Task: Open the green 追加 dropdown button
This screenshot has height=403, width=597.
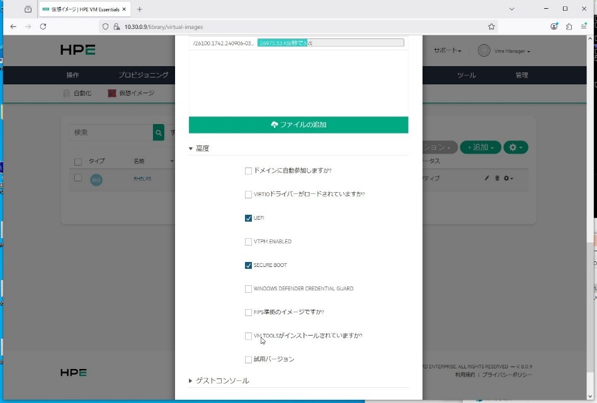Action: pyautogui.click(x=480, y=147)
